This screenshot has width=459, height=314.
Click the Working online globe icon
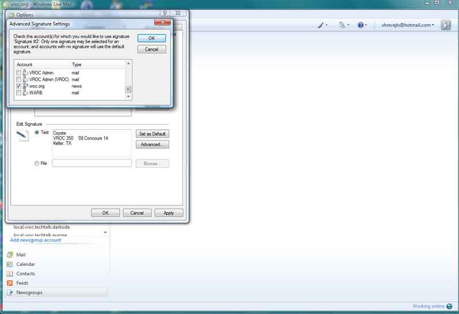pyautogui.click(x=449, y=306)
